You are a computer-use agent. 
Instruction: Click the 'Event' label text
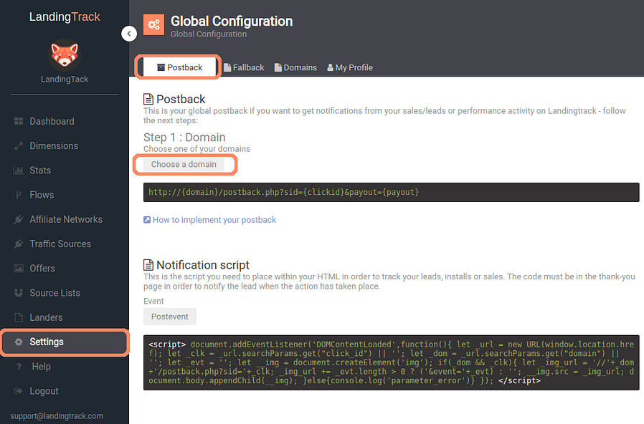153,301
